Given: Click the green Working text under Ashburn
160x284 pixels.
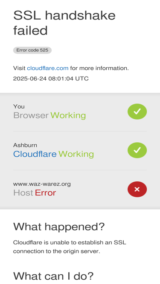Looking at the screenshot, I should pyautogui.click(x=76, y=154).
